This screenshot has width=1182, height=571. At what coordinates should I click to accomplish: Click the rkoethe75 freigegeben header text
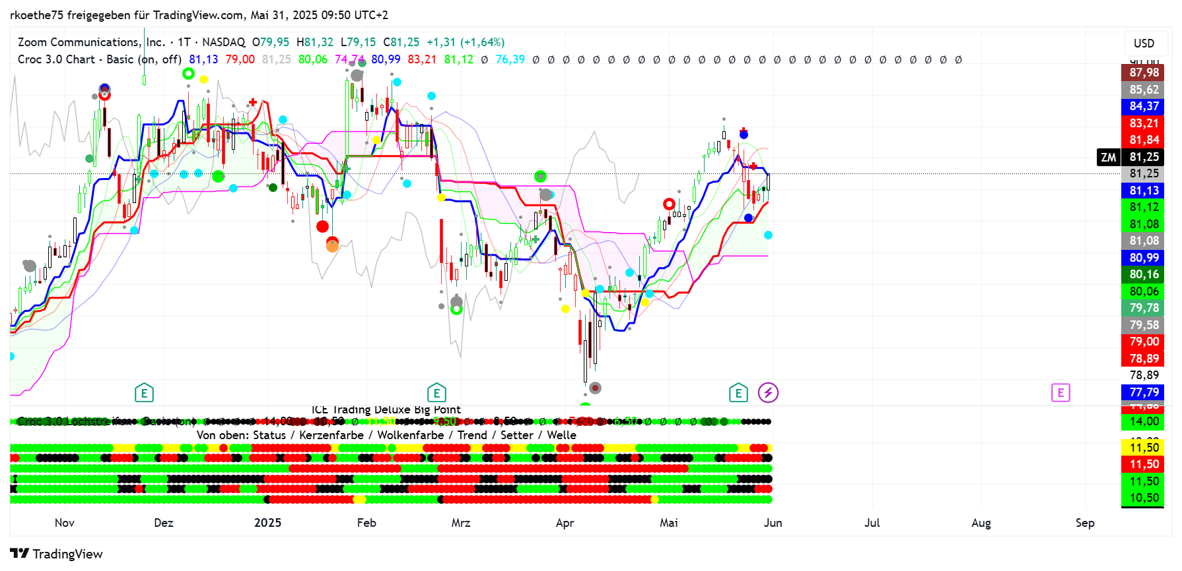tap(199, 15)
